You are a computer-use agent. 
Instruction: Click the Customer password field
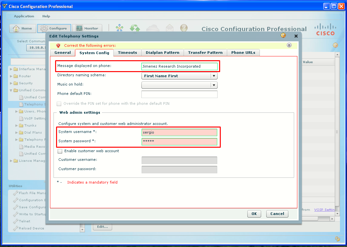(179, 169)
